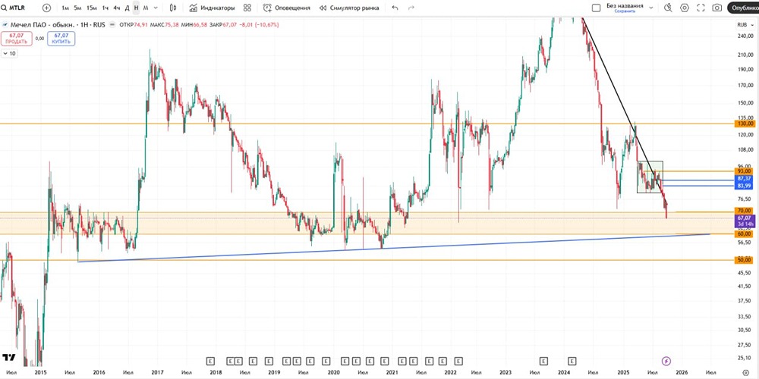Select the 15м timeframe

92,8
